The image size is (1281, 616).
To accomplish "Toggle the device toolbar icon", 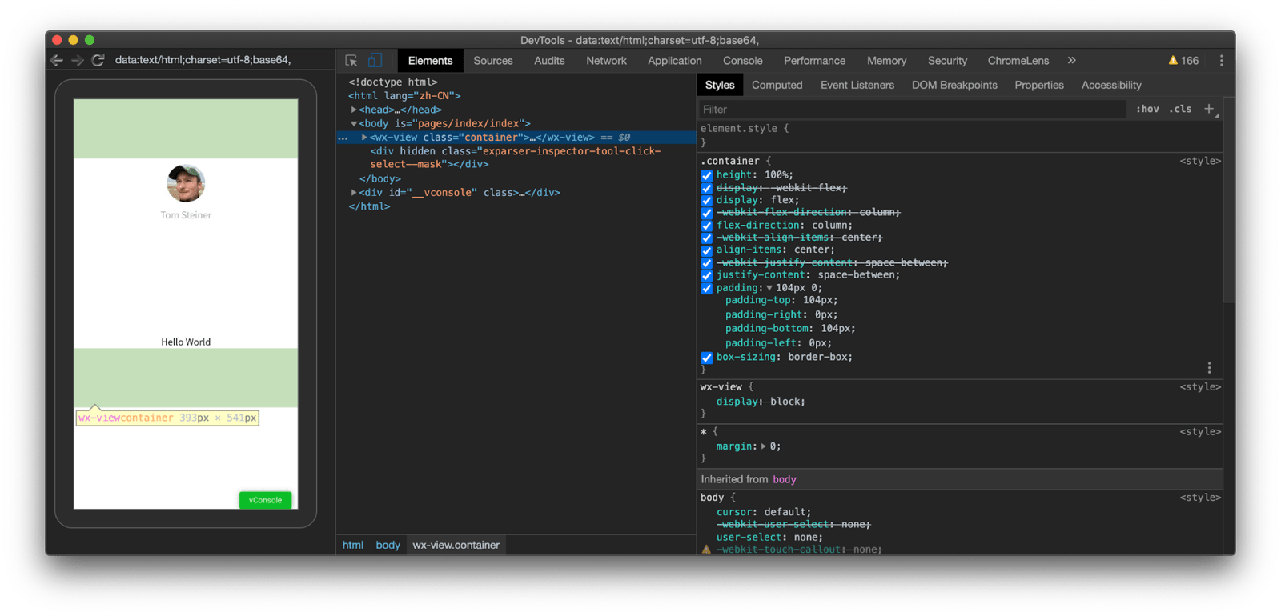I will pyautogui.click(x=375, y=61).
